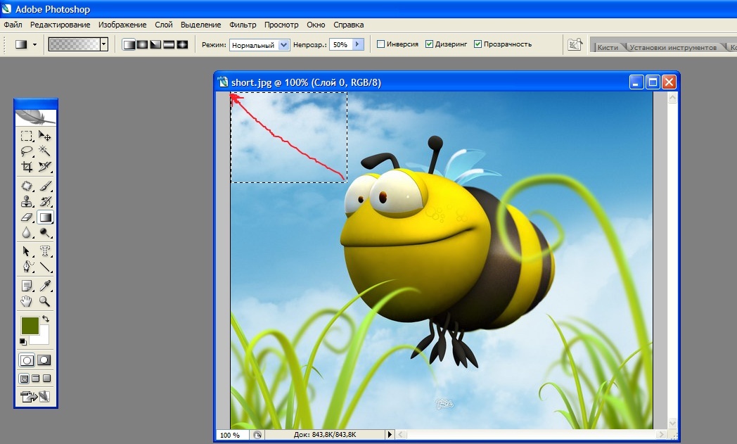The image size is (737, 444).
Task: Choose Angle gradient style
Action: pos(155,45)
